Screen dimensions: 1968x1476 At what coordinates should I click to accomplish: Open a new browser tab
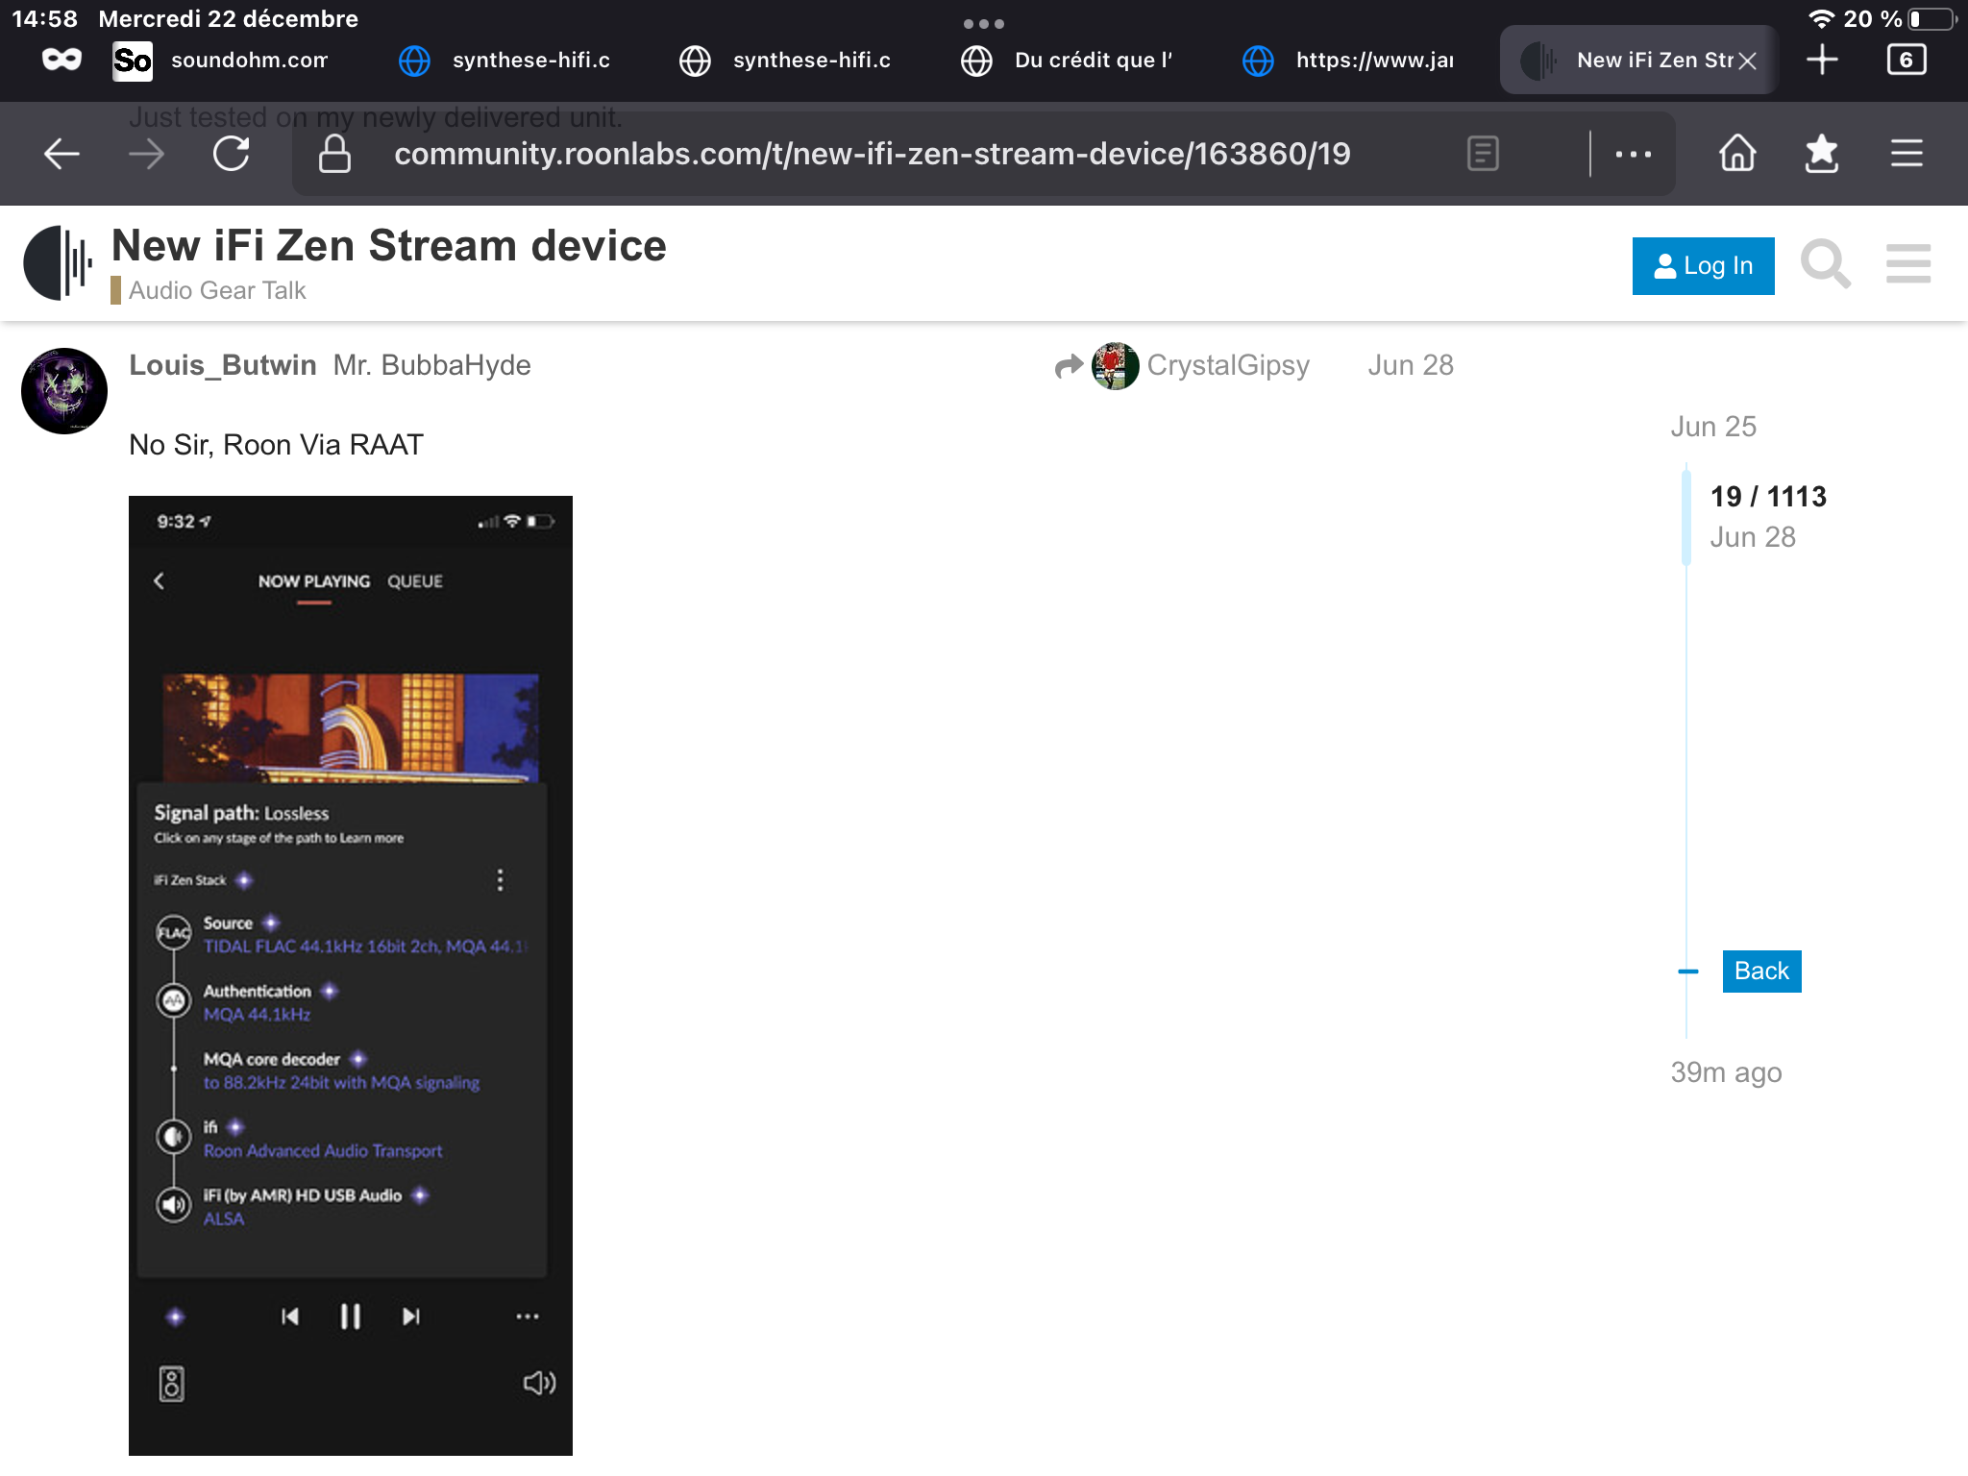[1822, 60]
